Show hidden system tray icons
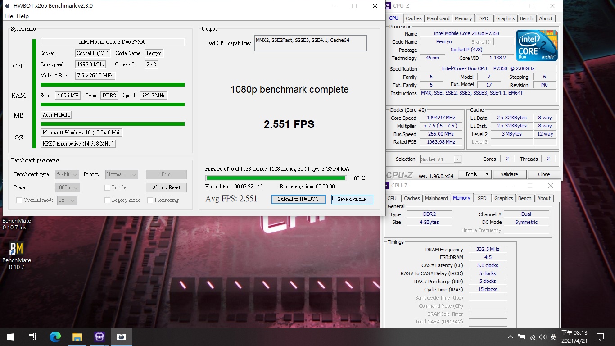 (x=510, y=337)
